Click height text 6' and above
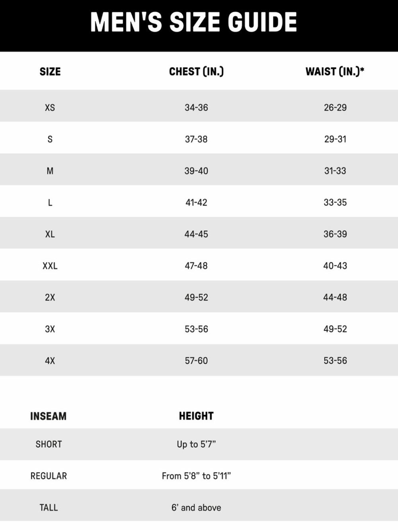This screenshot has height=531, width=398. (196, 507)
